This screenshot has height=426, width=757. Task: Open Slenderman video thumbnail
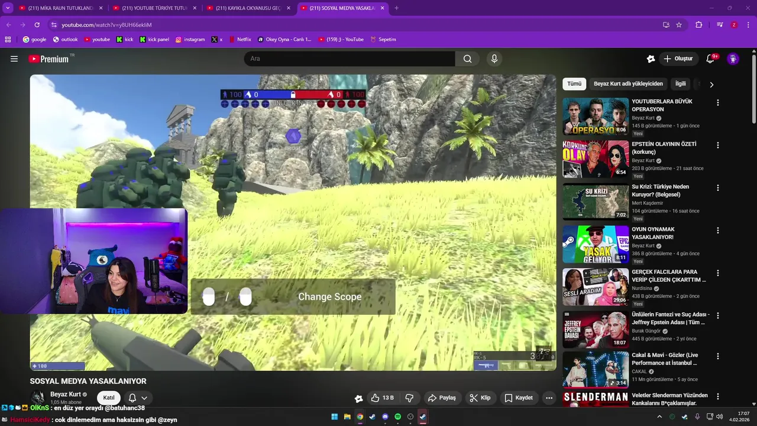pos(596,399)
